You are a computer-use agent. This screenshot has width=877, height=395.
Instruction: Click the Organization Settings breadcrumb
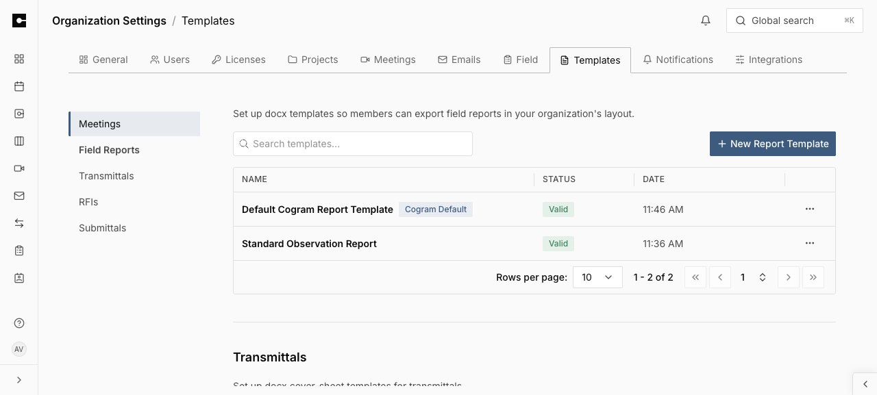tap(109, 21)
